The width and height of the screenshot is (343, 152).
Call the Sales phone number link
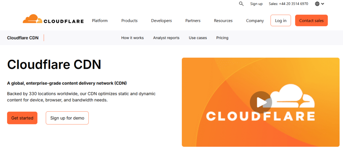point(288,4)
